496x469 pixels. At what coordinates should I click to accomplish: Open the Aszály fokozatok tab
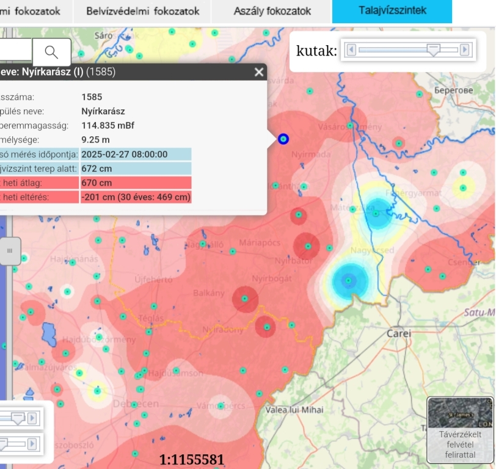[272, 11]
